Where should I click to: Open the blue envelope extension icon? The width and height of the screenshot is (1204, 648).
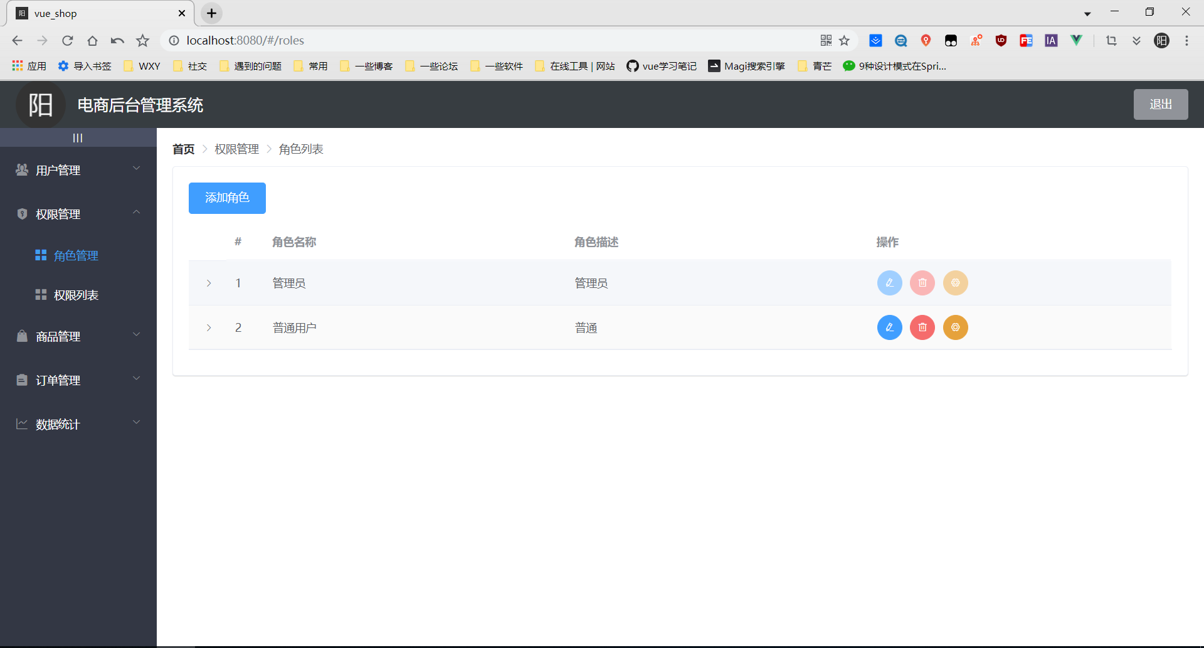[x=875, y=41]
